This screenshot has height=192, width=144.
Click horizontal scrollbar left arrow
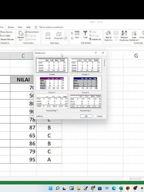tap(131, 178)
